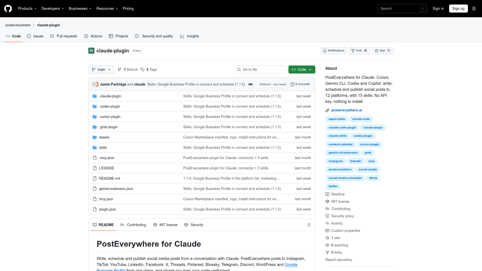Open the .grok-plugin folder
This screenshot has width=482, height=271.
pyautogui.click(x=108, y=127)
